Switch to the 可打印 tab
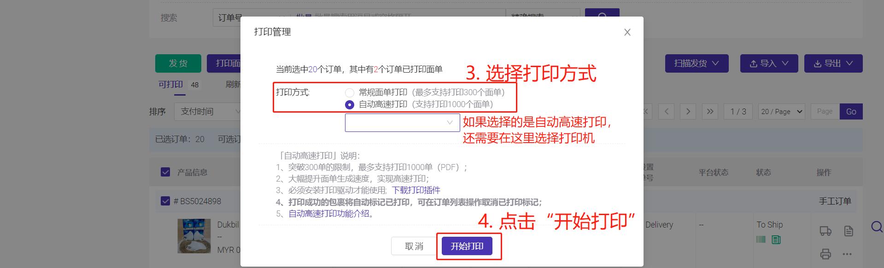 [x=170, y=85]
